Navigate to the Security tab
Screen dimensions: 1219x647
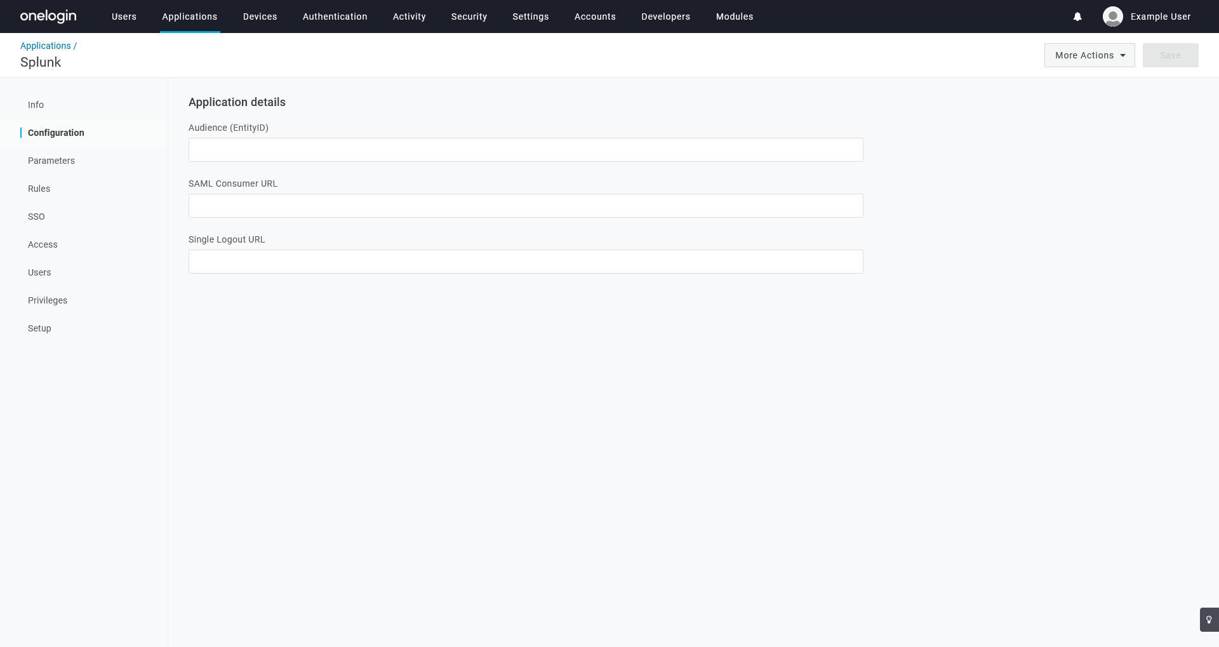469,17
